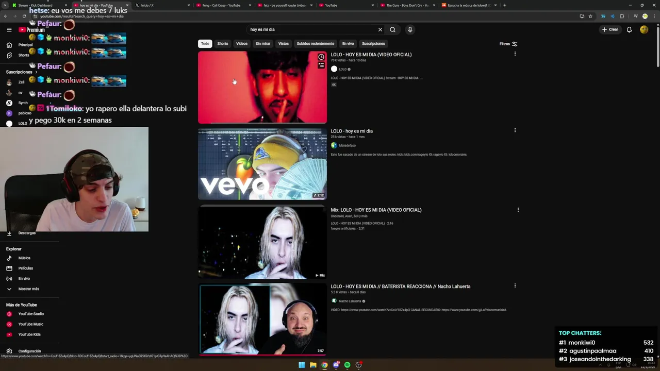
Task: Open Descargas in the sidebar
Action: tap(27, 233)
